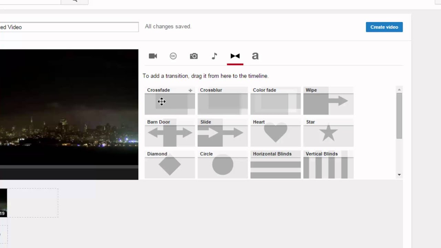Select the Wipe transition

(x=328, y=101)
